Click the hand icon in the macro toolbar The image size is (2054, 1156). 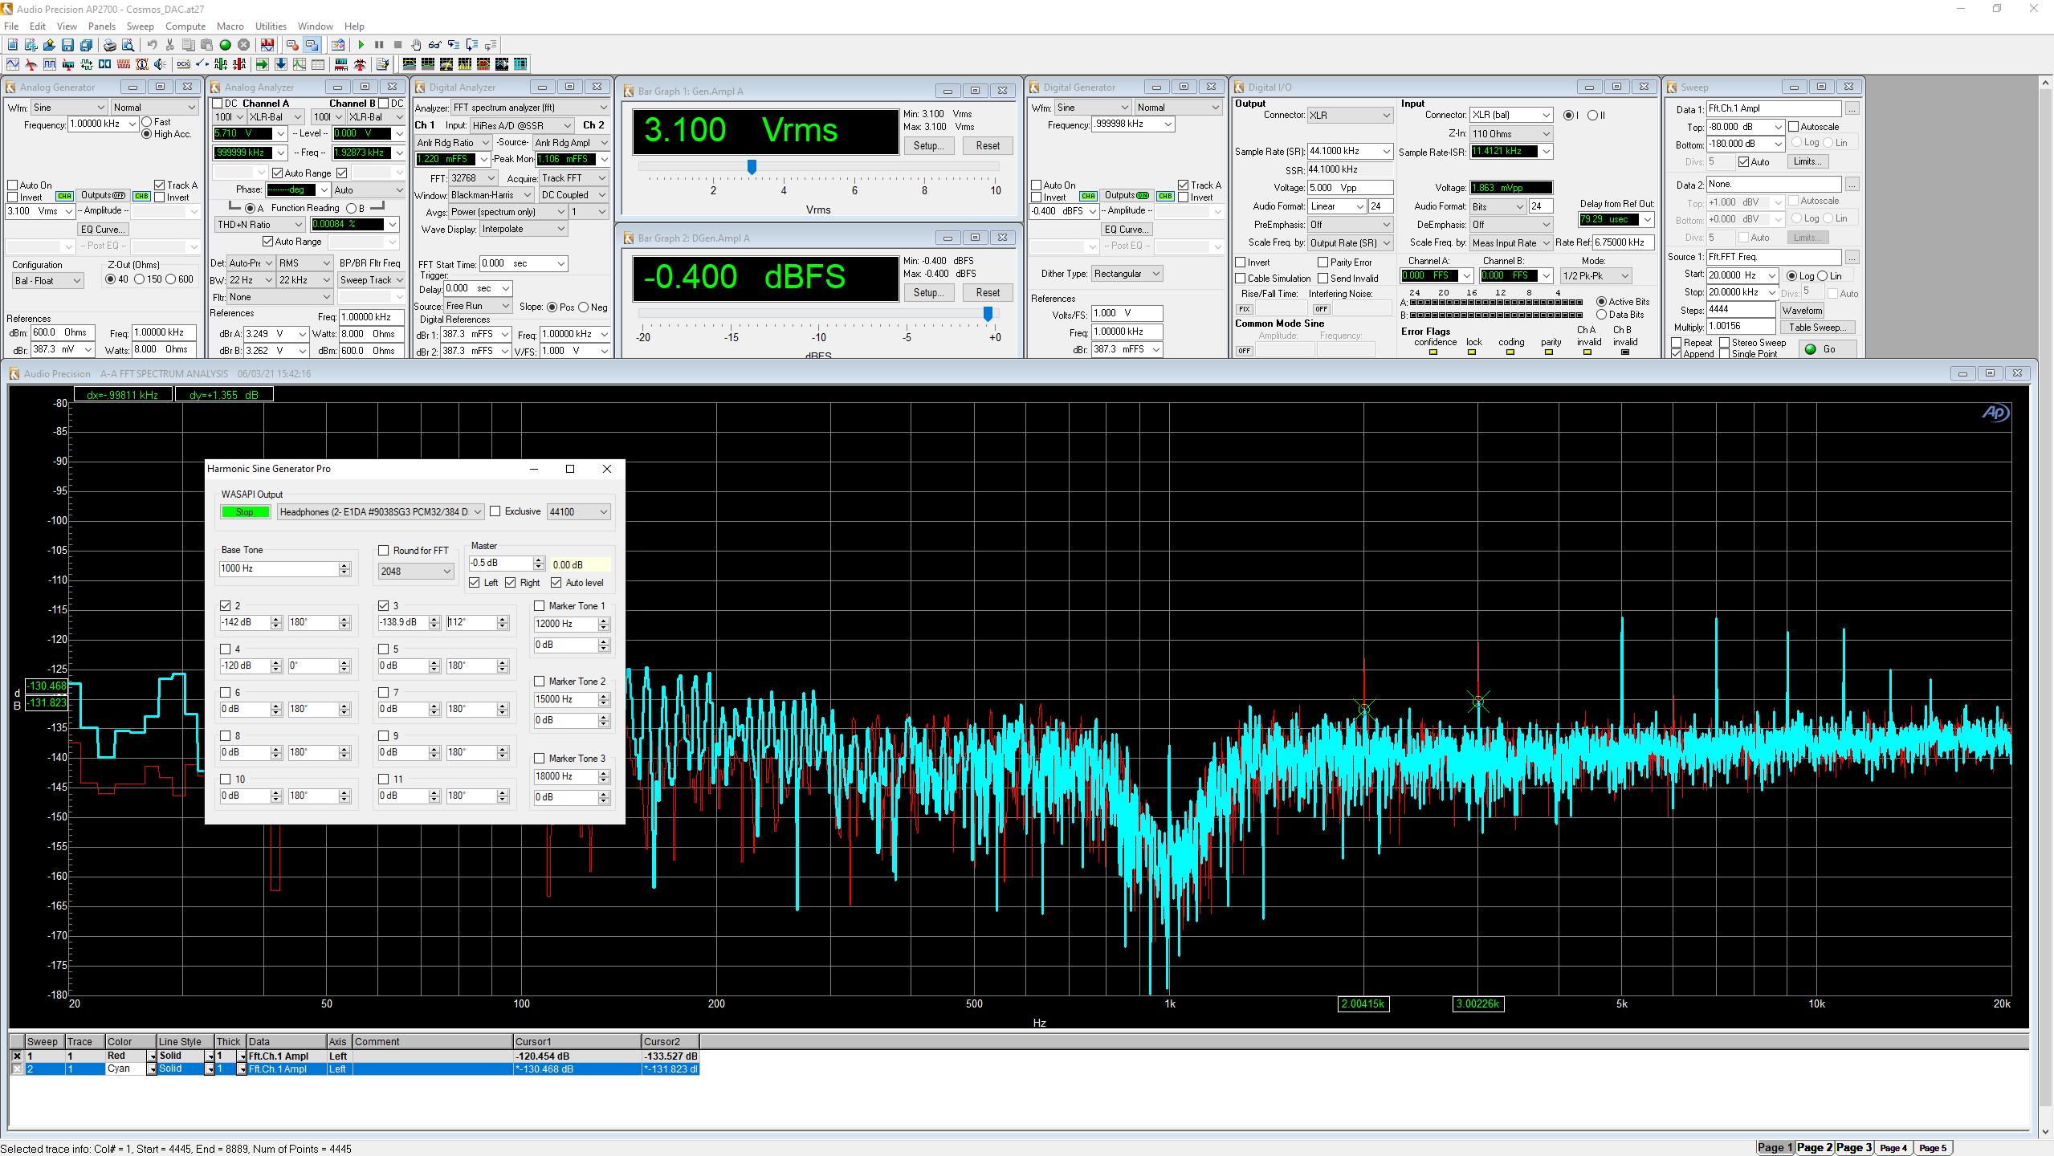tap(416, 45)
